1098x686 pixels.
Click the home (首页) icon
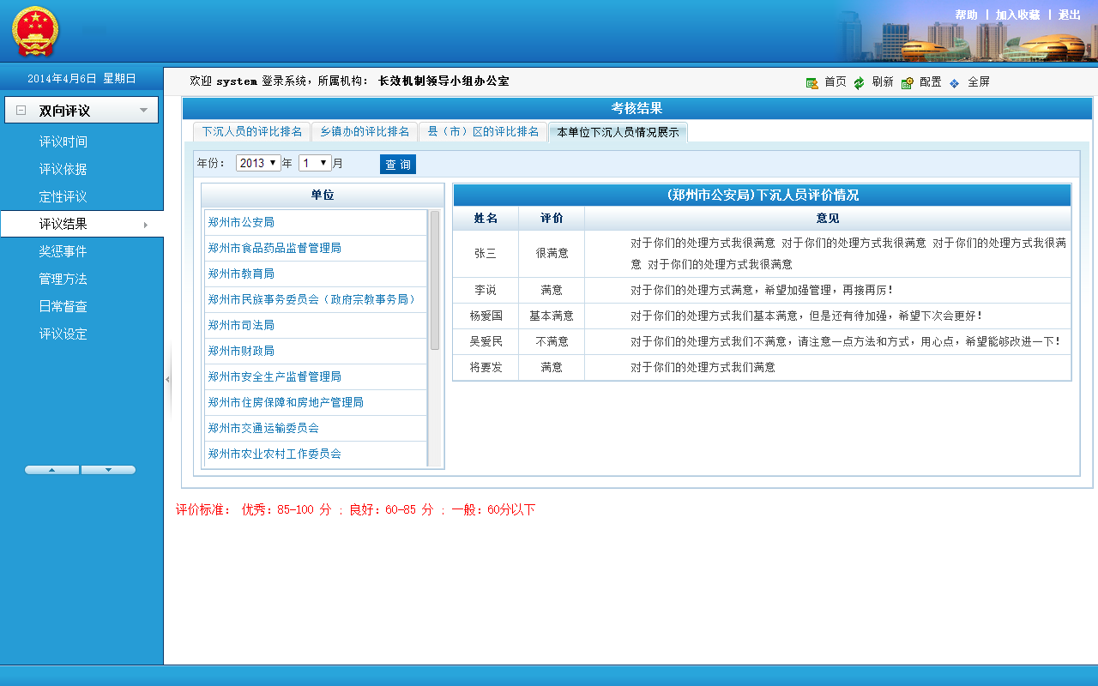[x=811, y=82]
